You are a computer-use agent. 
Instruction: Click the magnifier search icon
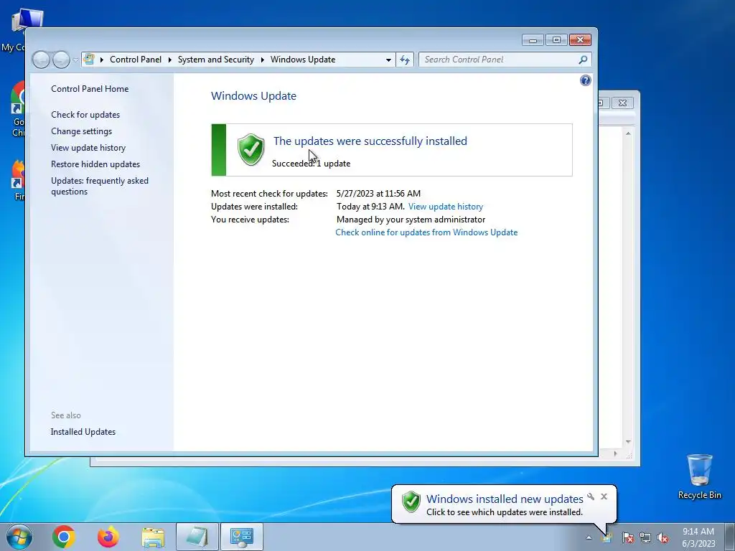click(583, 60)
